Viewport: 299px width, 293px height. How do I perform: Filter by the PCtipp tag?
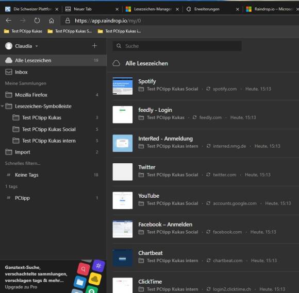pyautogui.click(x=53, y=198)
